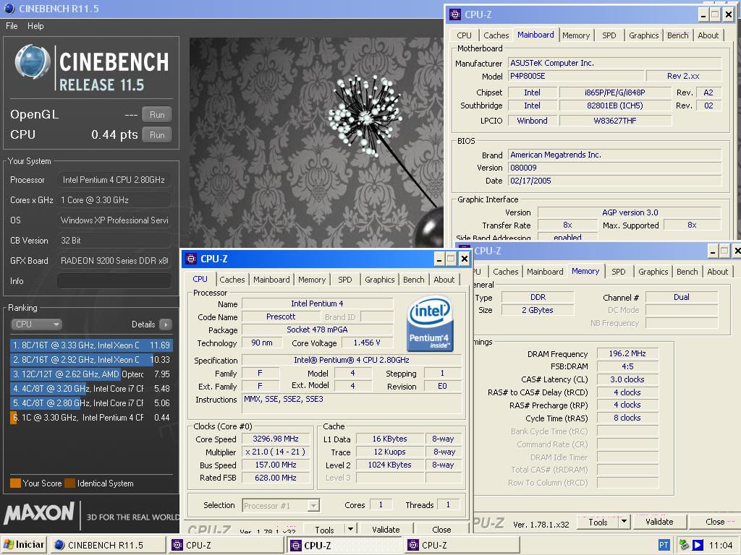Viewport: 741px width, 555px height.
Task: Open CPU tab in Mainboard CPU-Z window
Action: tap(464, 35)
